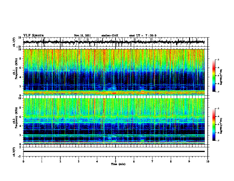The width and height of the screenshot is (234, 181).
Task: Click the '8' kHz tick on ch.1 spectrogram axis
Action: [x=21, y=59]
